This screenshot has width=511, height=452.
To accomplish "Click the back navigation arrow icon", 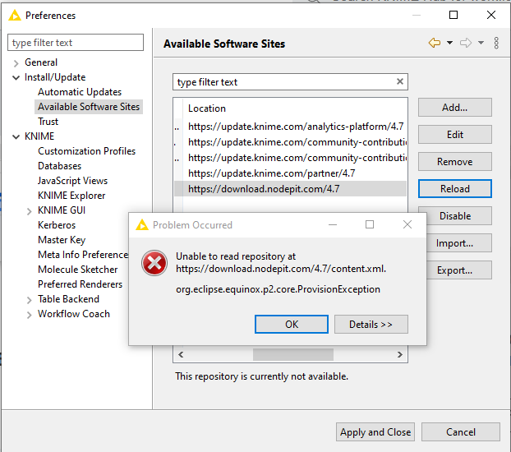I will pos(435,43).
